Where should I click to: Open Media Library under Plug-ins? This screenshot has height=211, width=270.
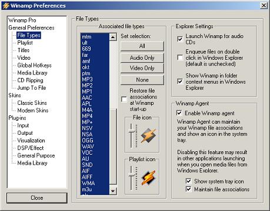coord(32,163)
